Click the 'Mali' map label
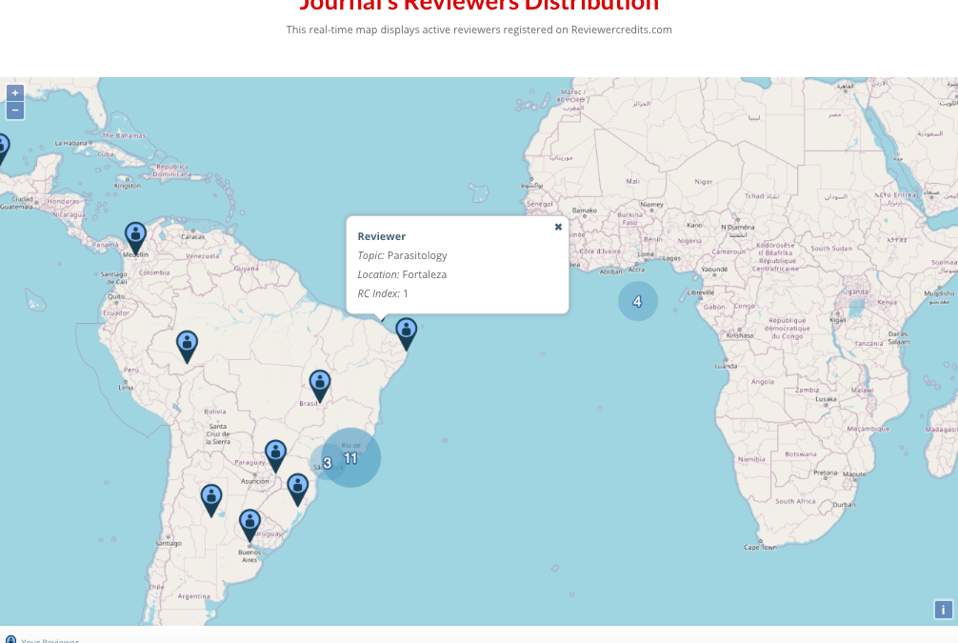Viewport: 958px width, 643px height. pyautogui.click(x=633, y=182)
